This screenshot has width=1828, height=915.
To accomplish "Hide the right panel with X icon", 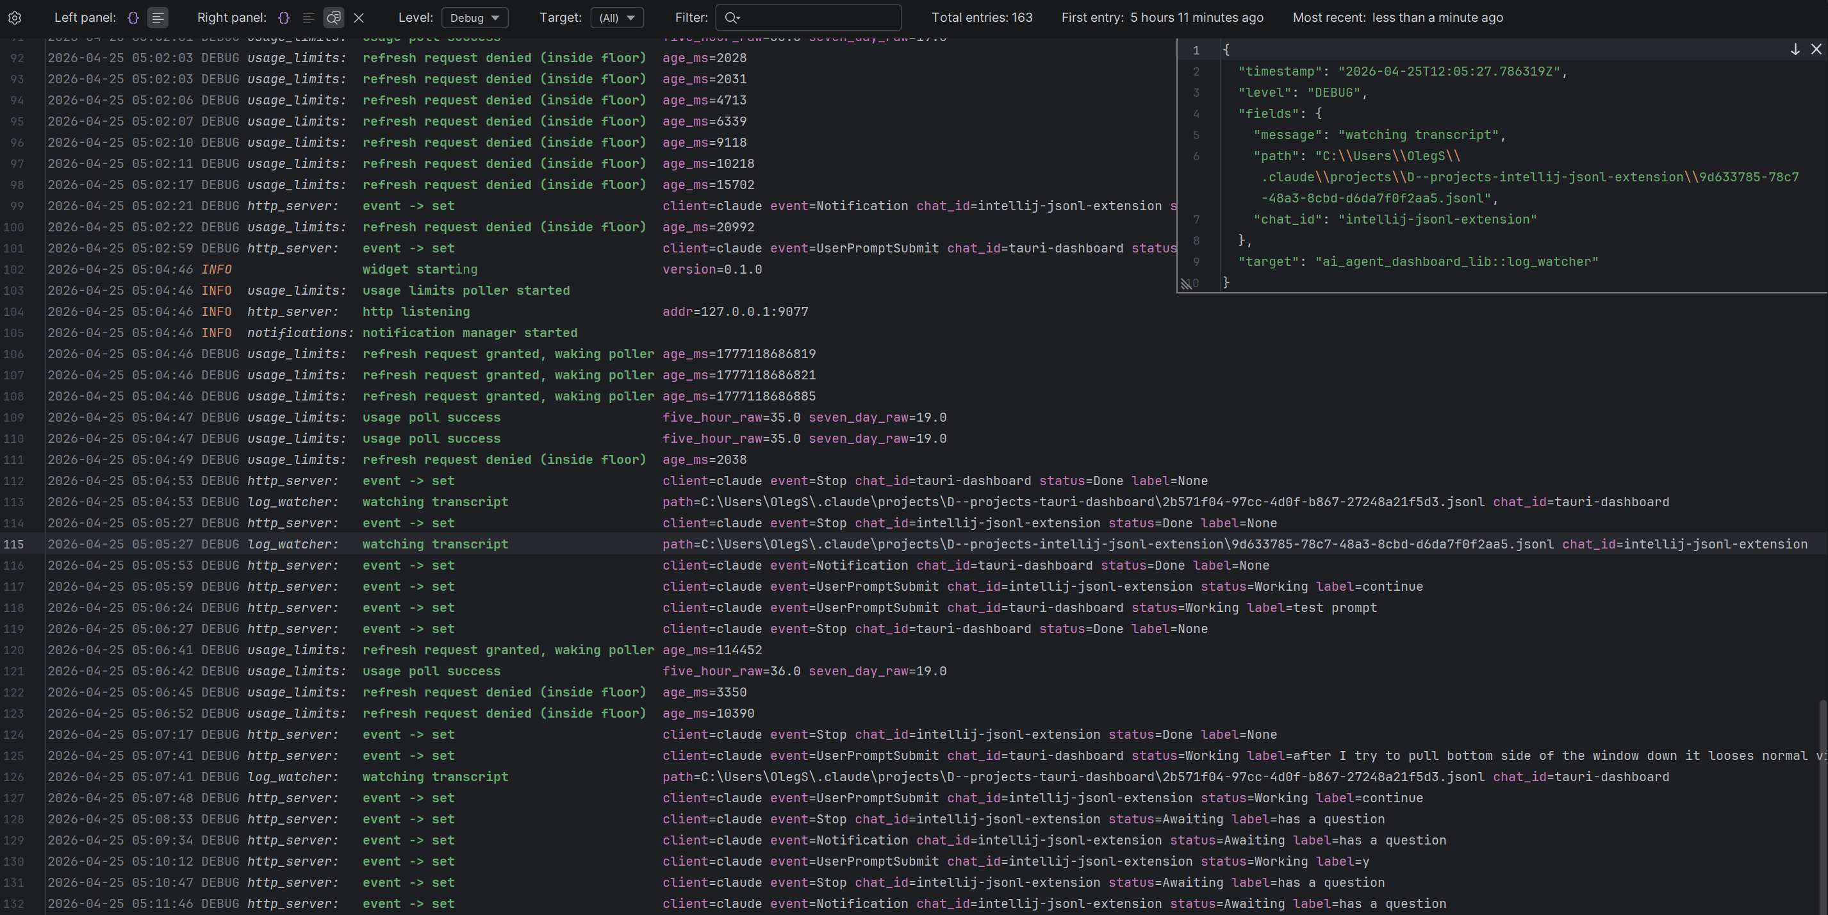I will coord(359,18).
